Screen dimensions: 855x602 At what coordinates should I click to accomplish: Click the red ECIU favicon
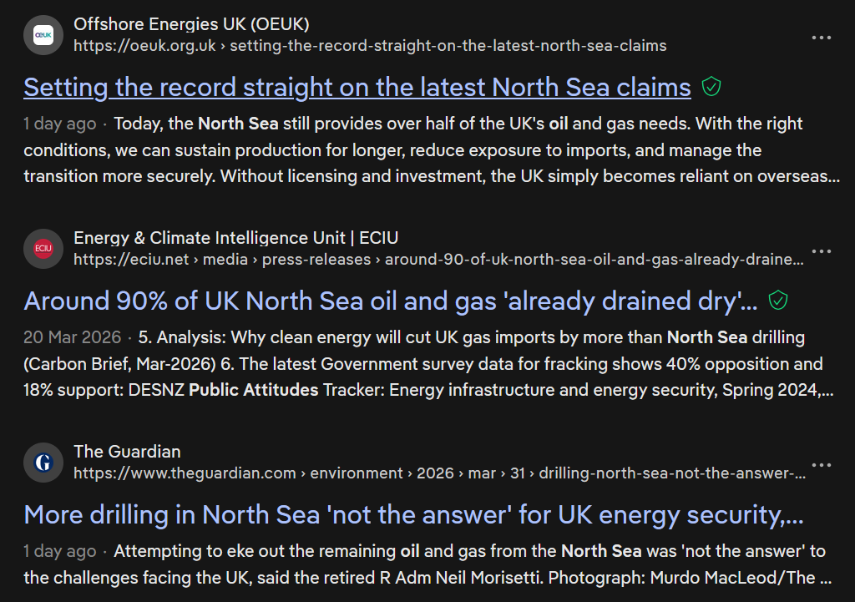click(x=43, y=249)
